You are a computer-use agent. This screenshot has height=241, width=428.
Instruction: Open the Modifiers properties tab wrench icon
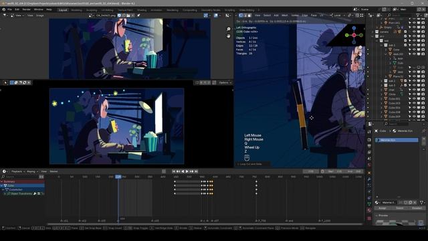369,179
